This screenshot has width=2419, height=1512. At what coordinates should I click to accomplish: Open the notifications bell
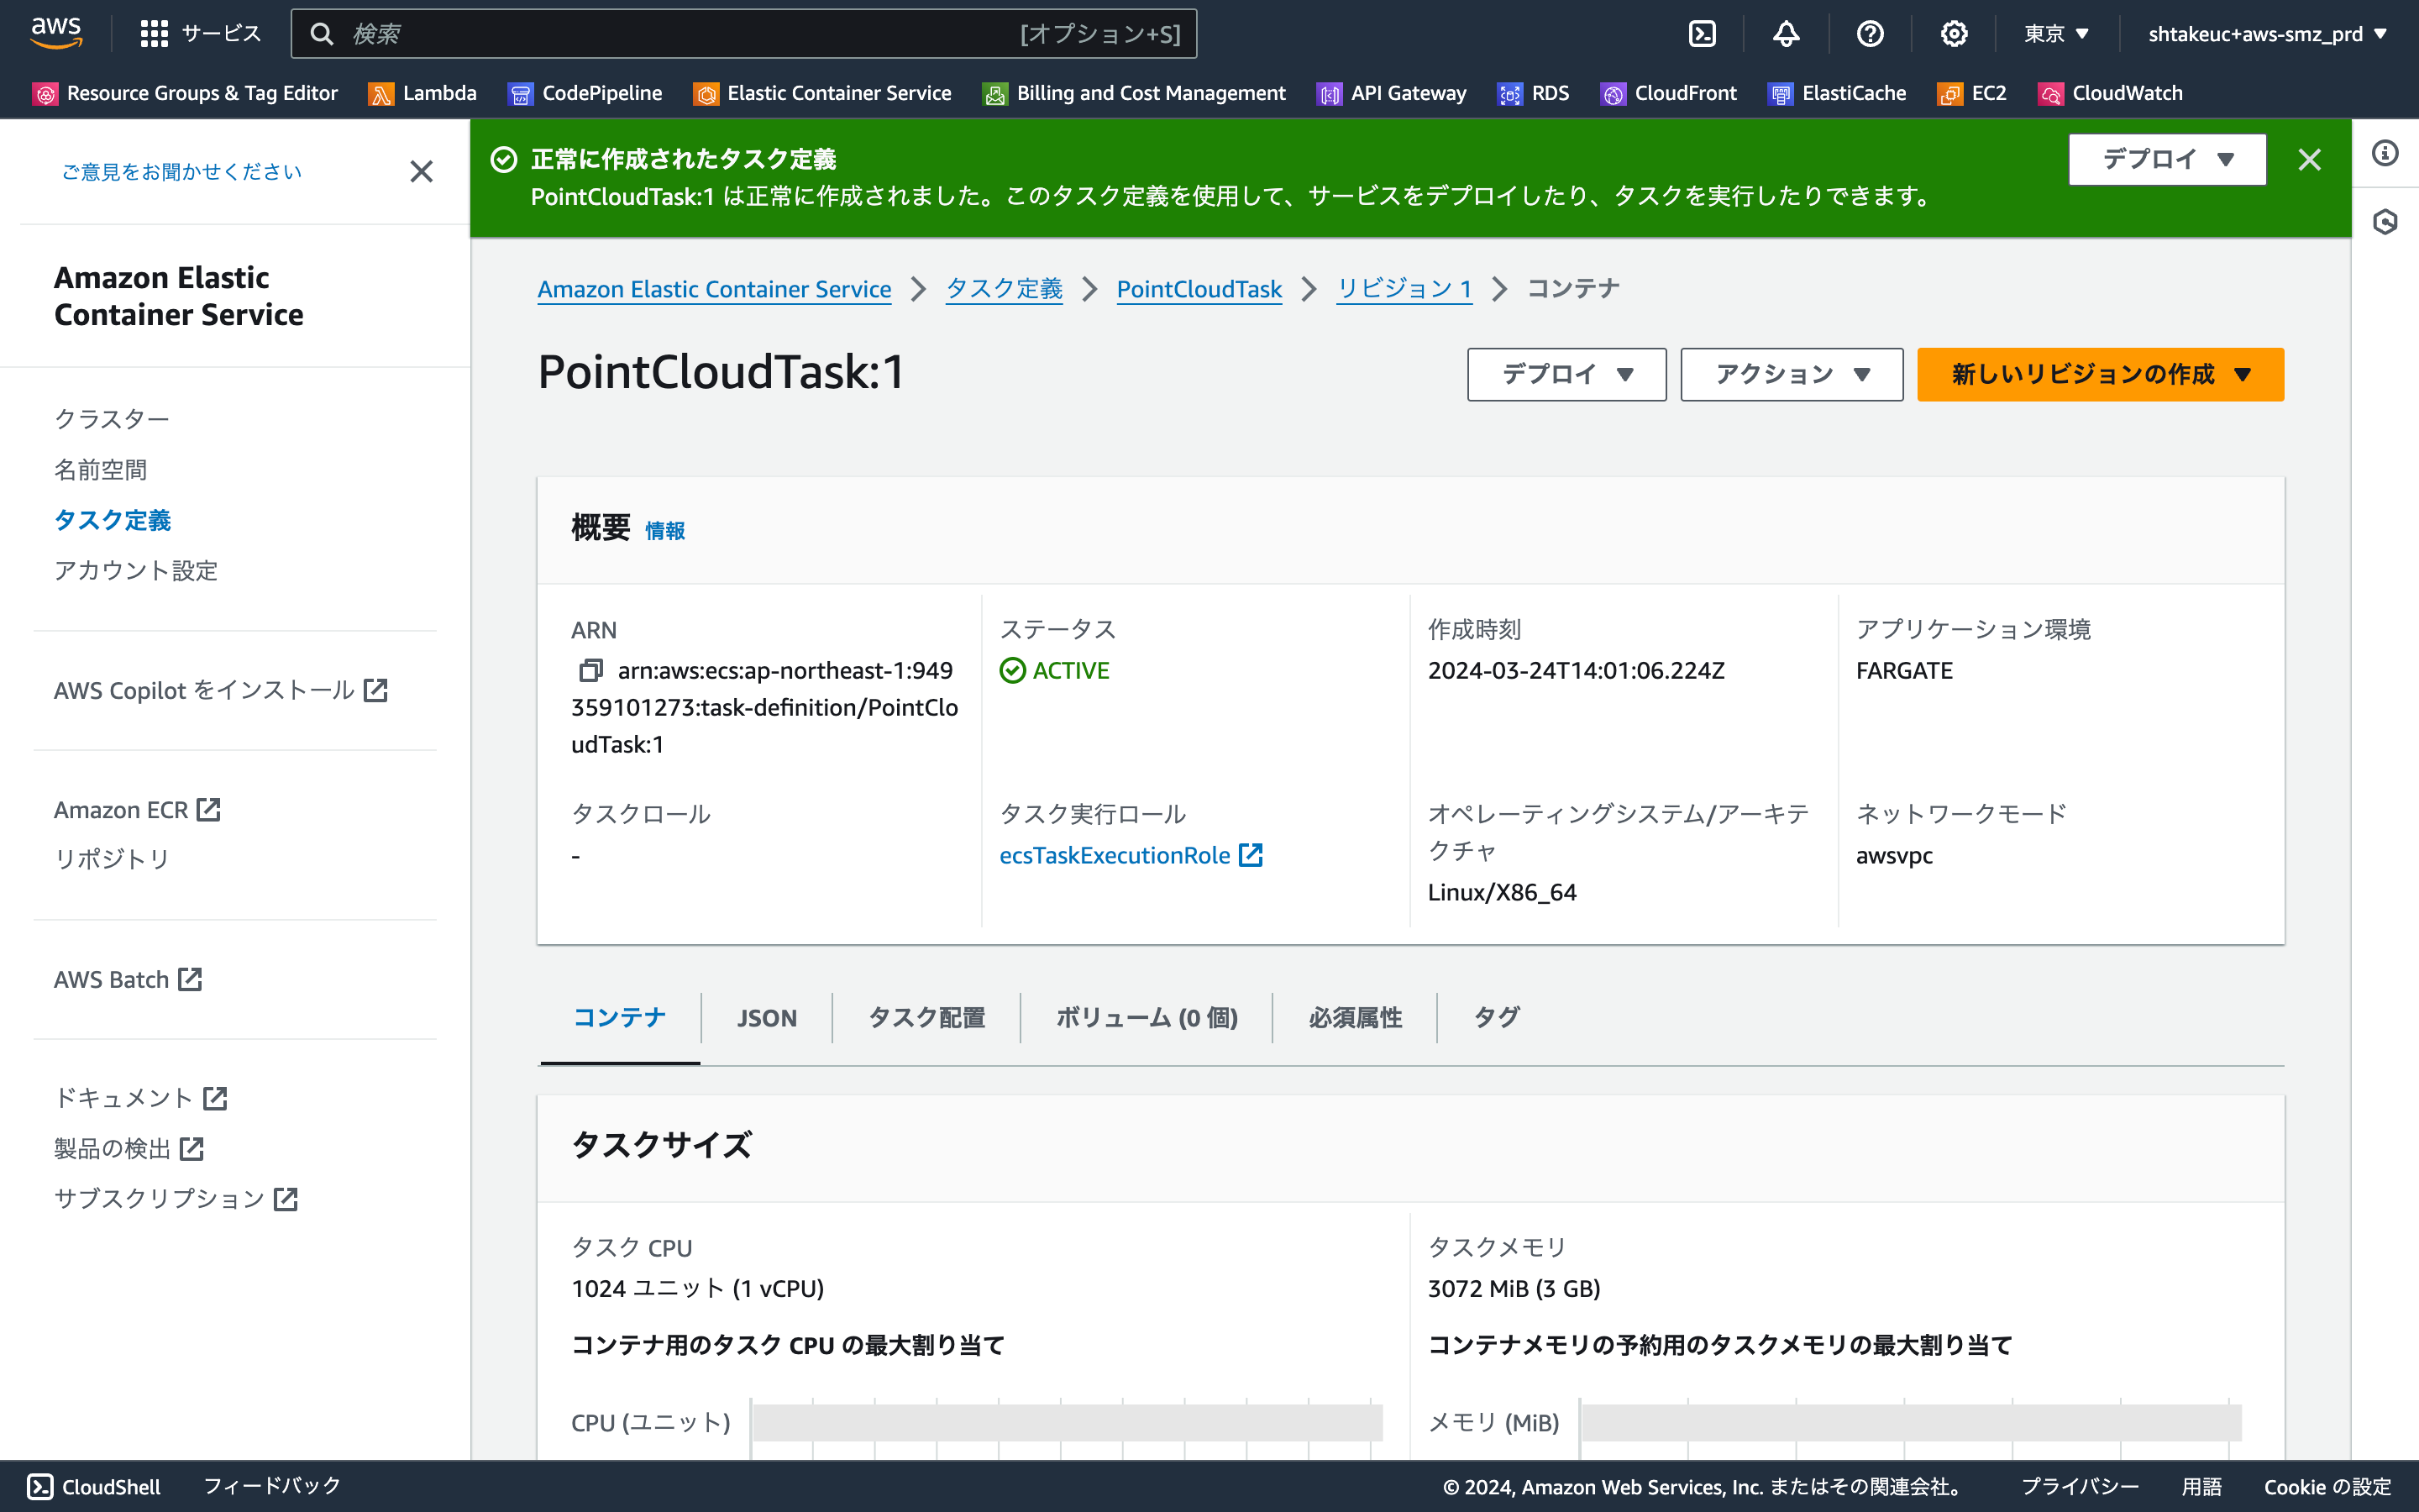1787,34
